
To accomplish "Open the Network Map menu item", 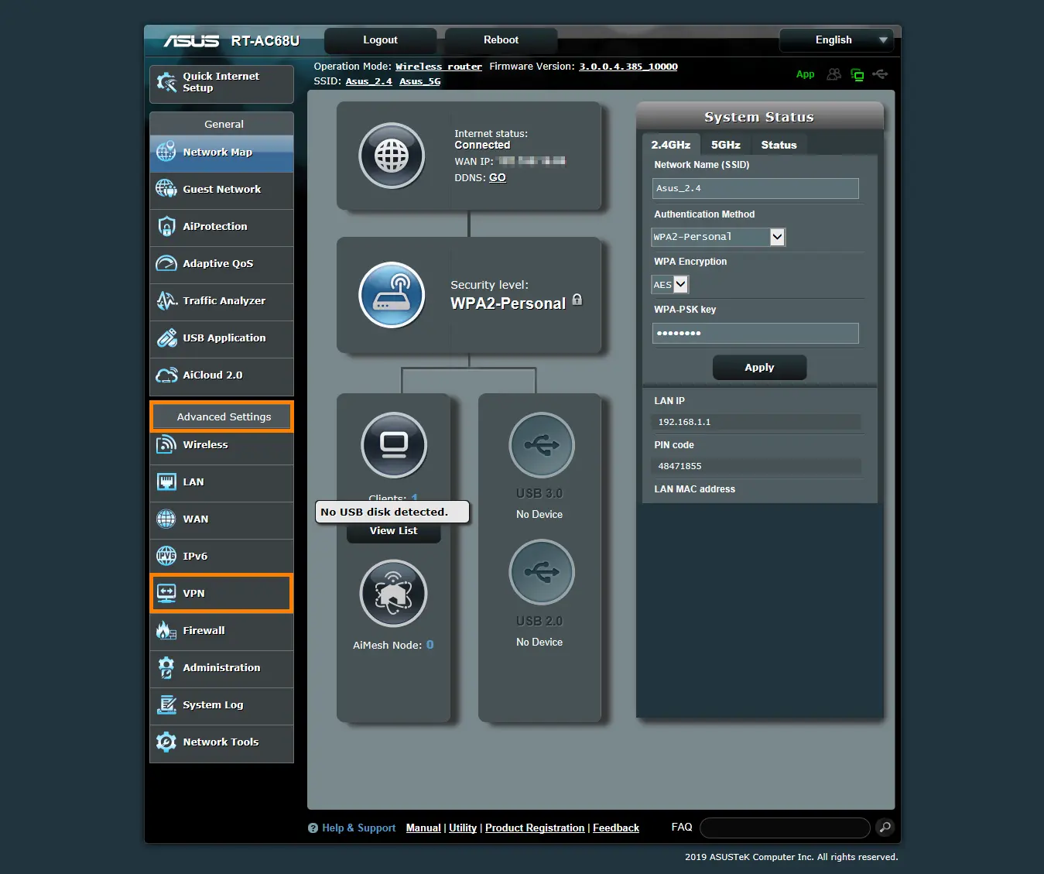I will click(x=221, y=153).
